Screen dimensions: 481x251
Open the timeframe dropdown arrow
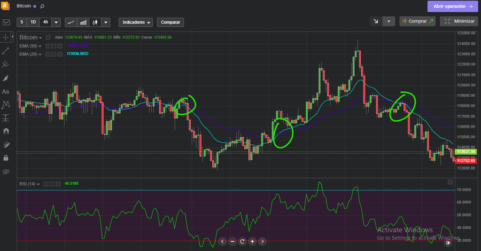[56, 22]
